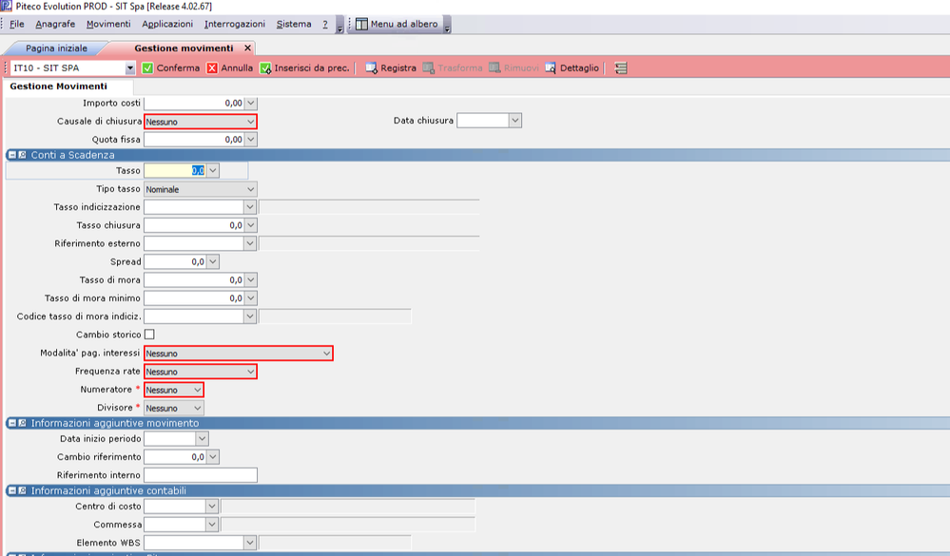Open the Commessa dropdown

tap(211, 525)
